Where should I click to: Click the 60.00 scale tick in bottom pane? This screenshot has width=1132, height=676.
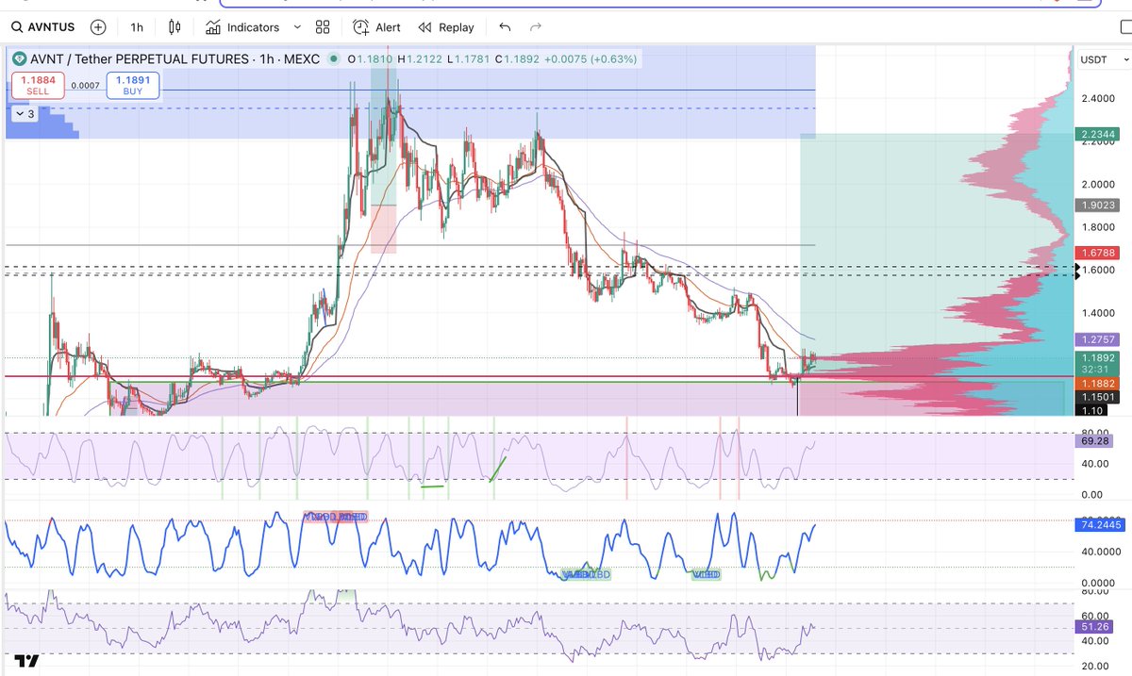[x=1095, y=616]
